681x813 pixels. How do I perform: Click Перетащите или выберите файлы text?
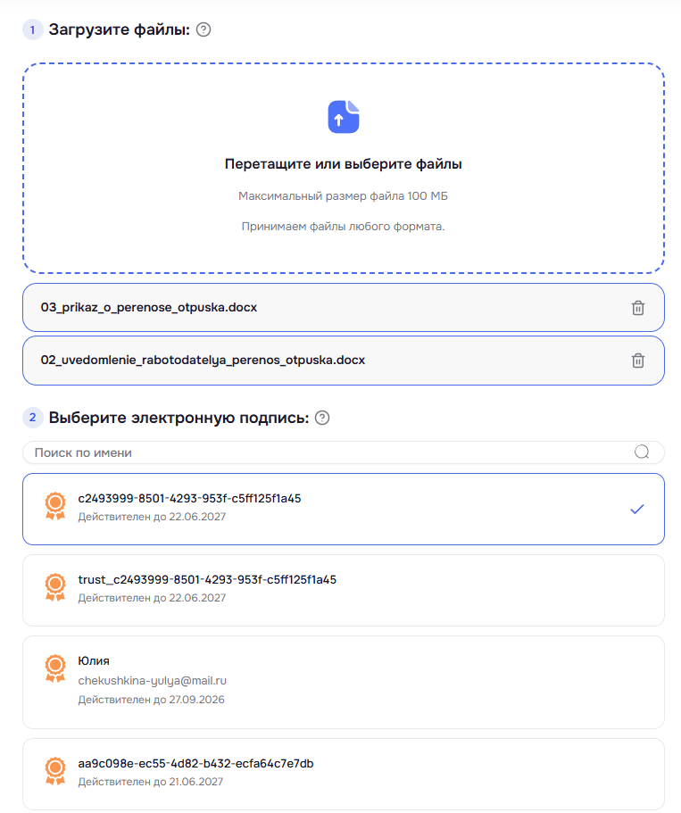coord(344,164)
